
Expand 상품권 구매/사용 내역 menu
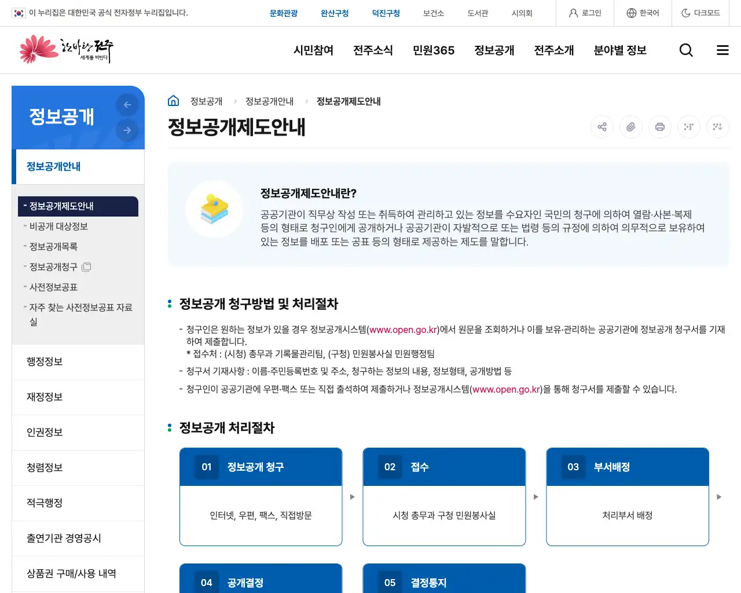78,573
